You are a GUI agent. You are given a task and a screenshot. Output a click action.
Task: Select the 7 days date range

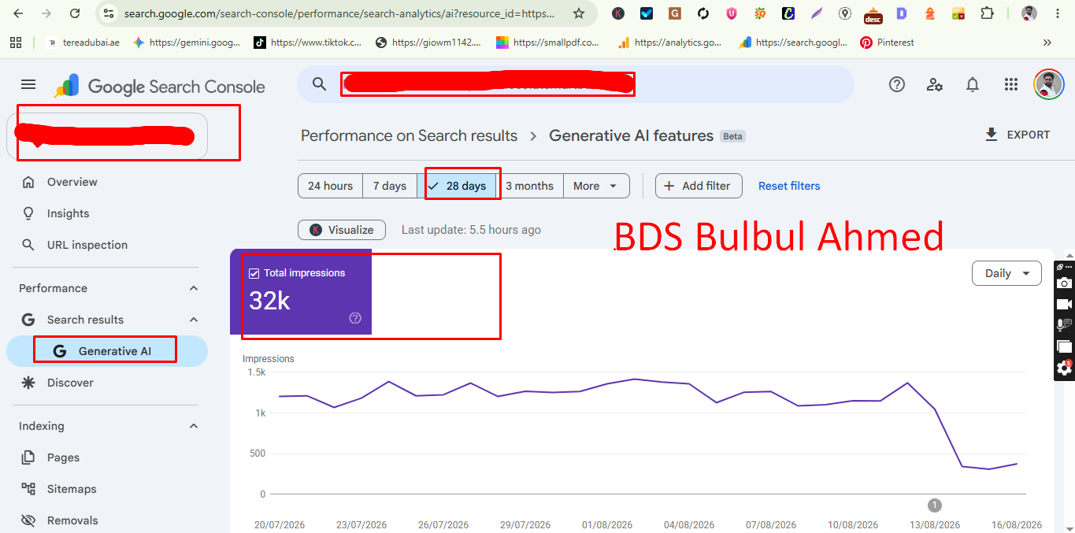click(390, 186)
